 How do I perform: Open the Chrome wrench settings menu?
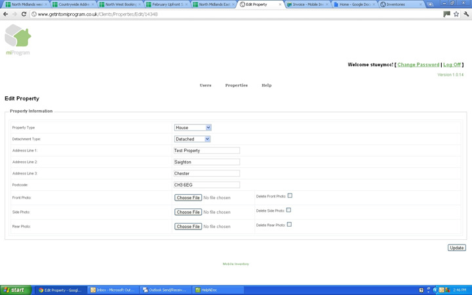[466, 14]
